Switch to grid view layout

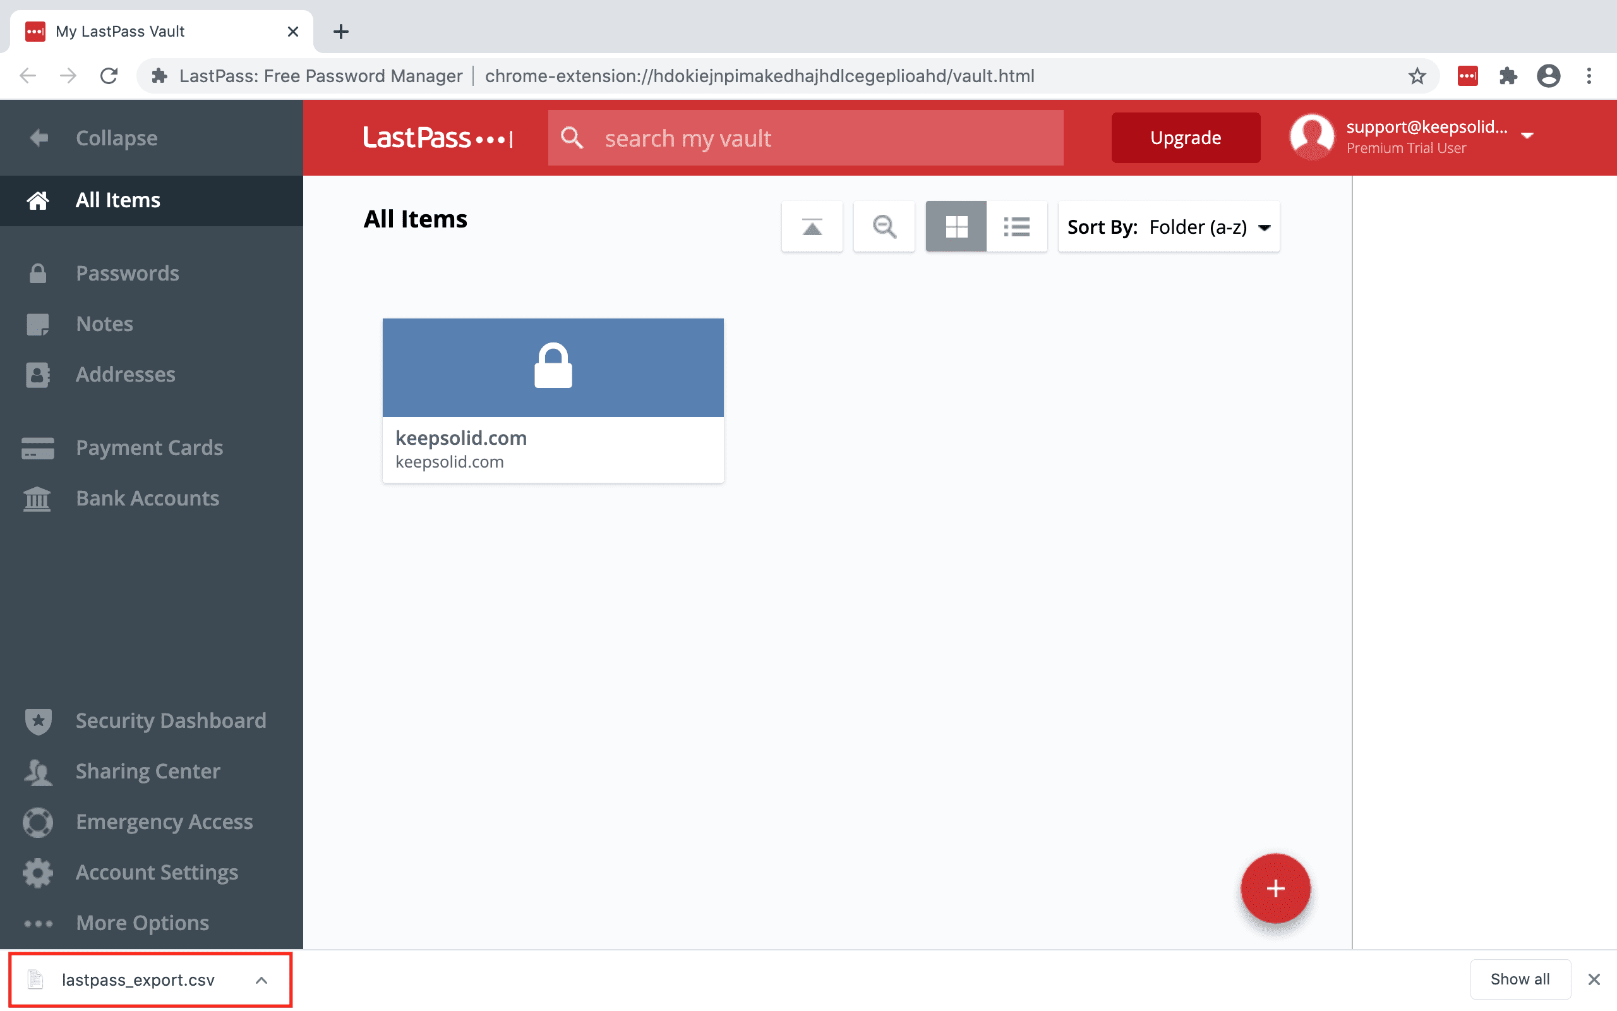coord(956,227)
